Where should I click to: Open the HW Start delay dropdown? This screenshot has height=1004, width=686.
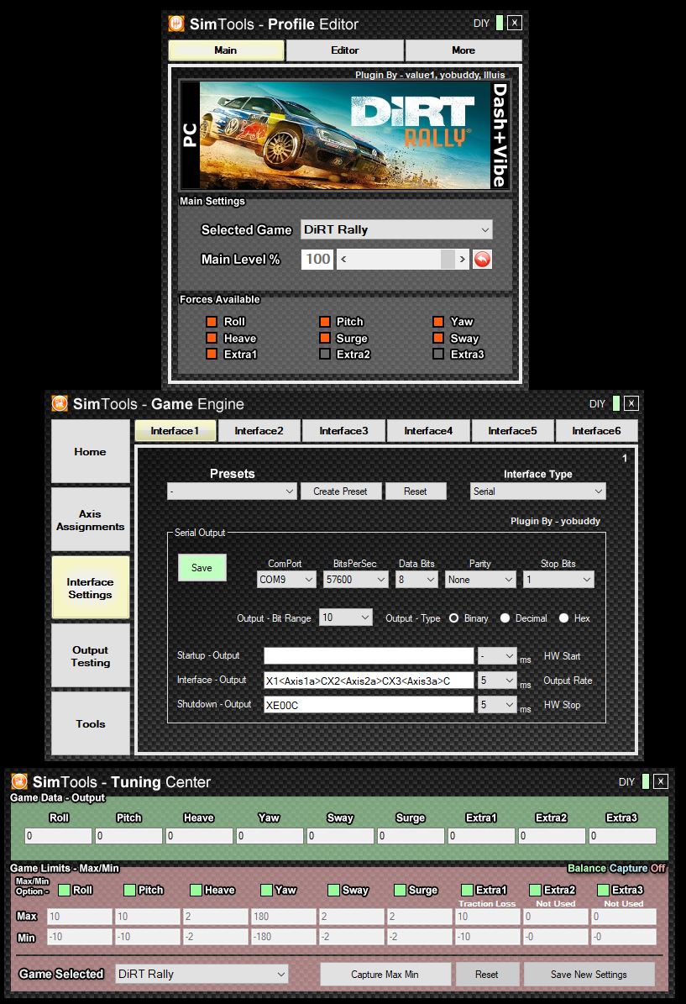pos(497,655)
